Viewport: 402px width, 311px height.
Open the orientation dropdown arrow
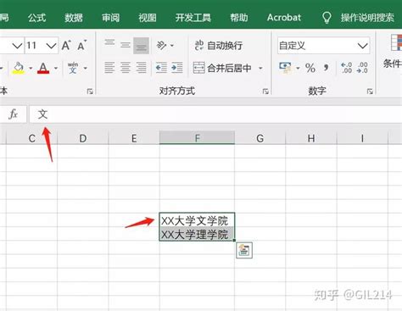172,46
